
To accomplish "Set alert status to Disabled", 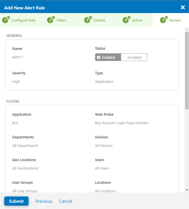I will [134, 57].
